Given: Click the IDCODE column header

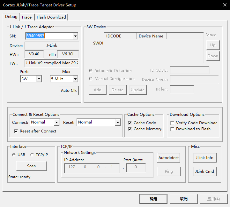Looking at the screenshot, I should tap(120, 36).
